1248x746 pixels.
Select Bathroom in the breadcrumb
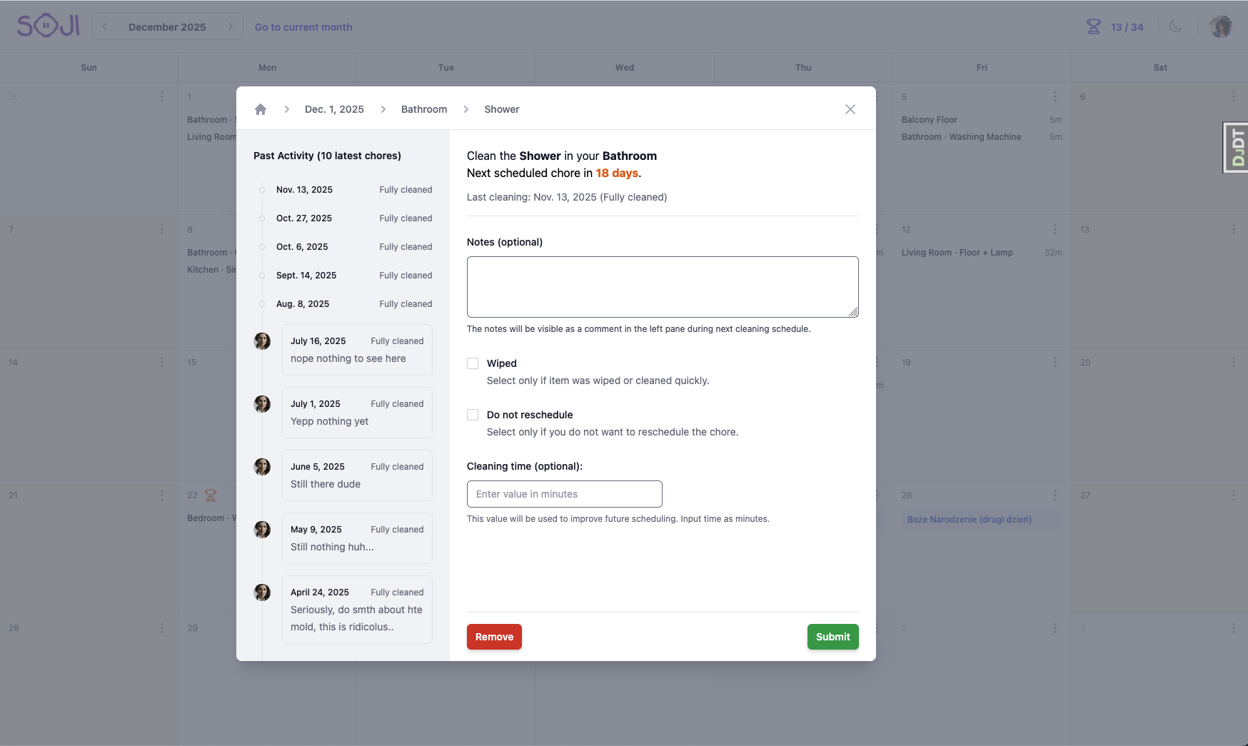tap(424, 109)
